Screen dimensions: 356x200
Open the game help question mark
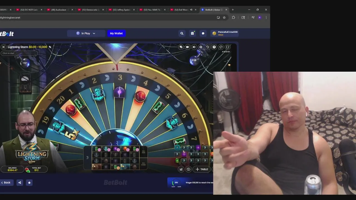[214, 47]
